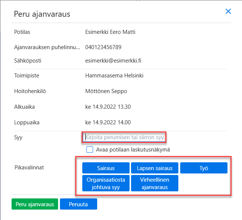Close the Peru ajanvaraus dialog with X

[228, 11]
